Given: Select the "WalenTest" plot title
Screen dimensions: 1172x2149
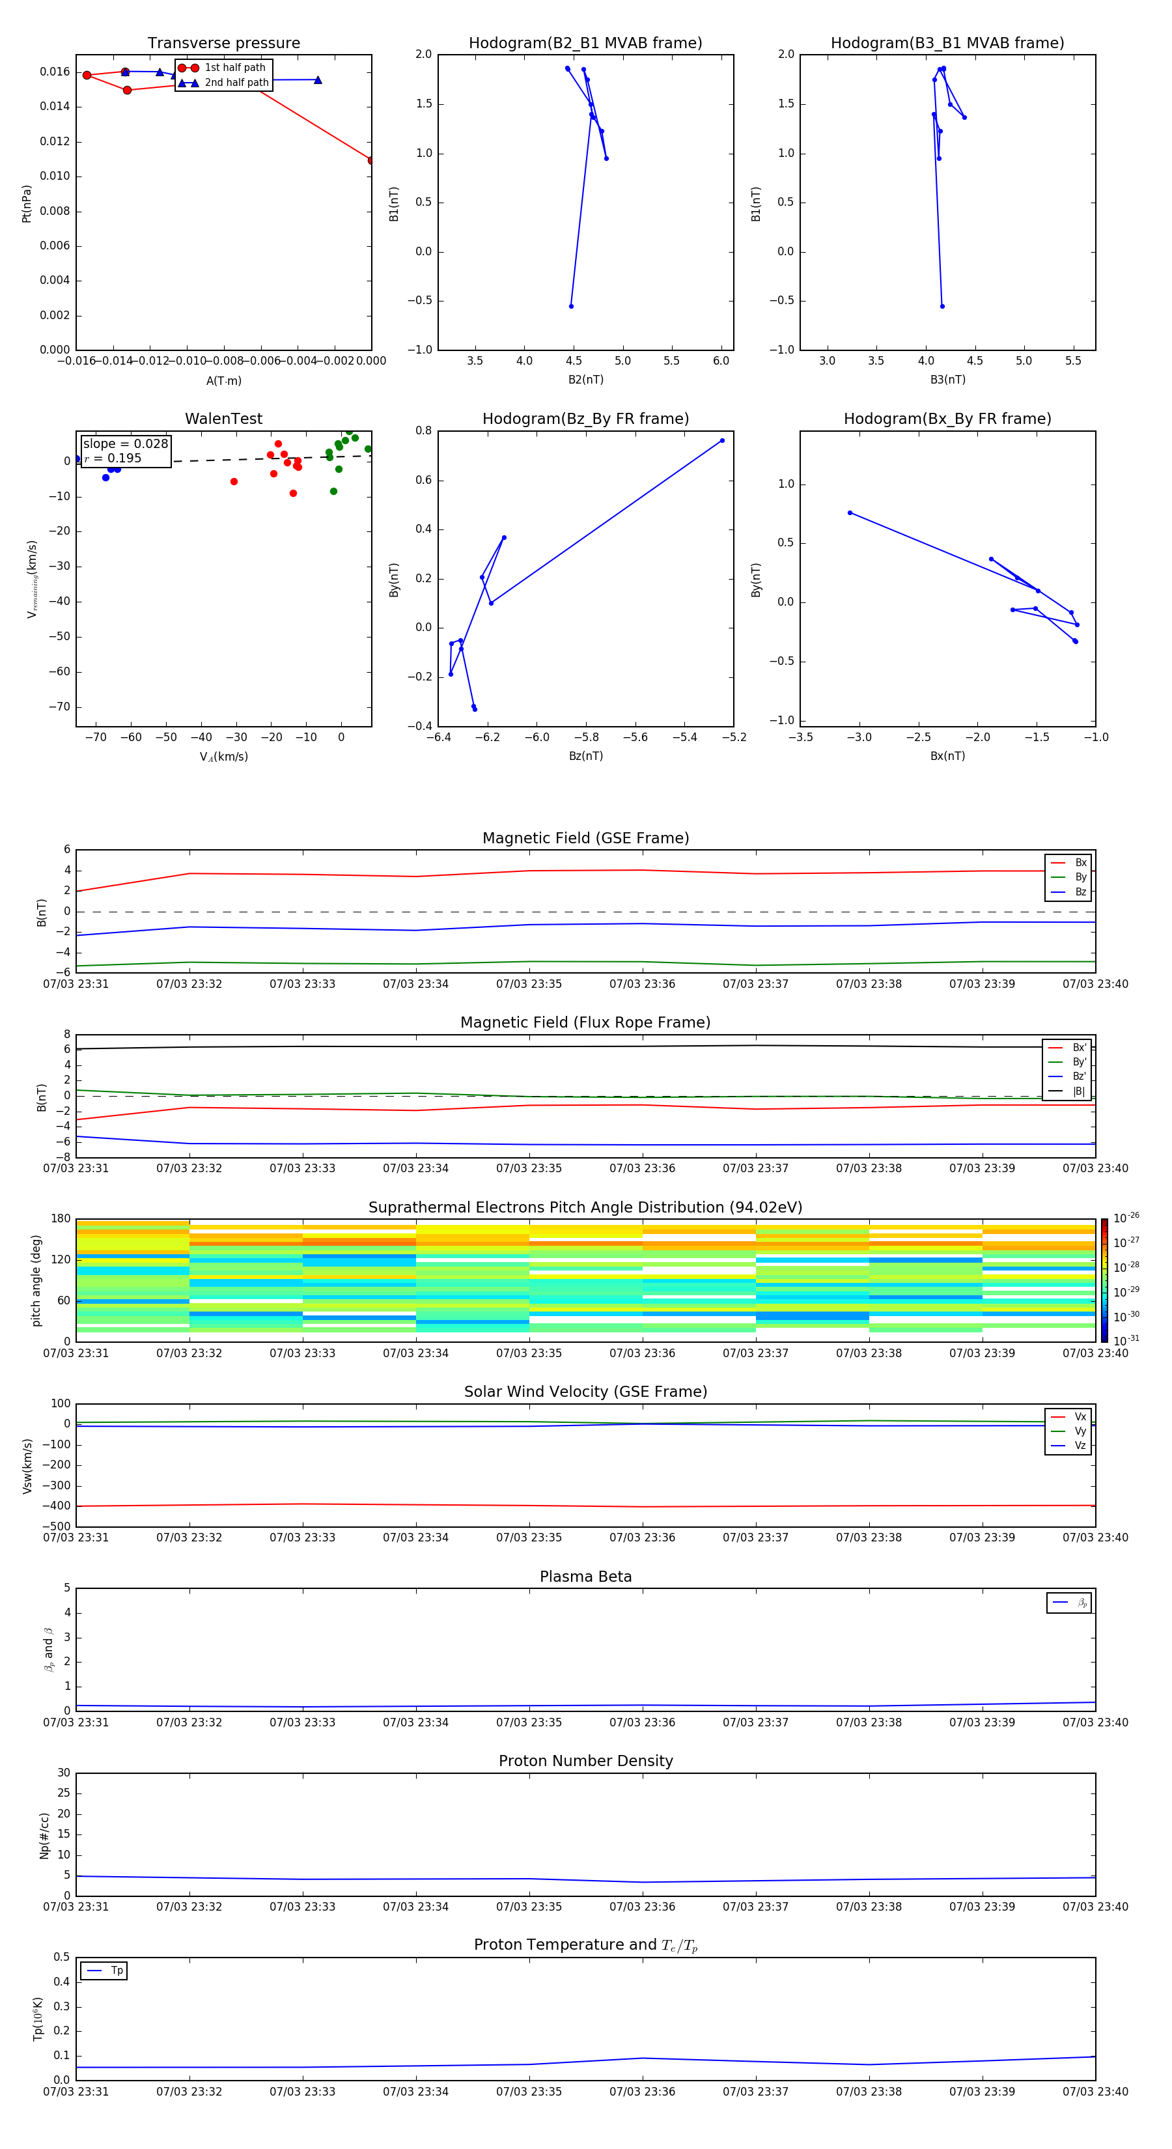Looking at the screenshot, I should pos(223,419).
